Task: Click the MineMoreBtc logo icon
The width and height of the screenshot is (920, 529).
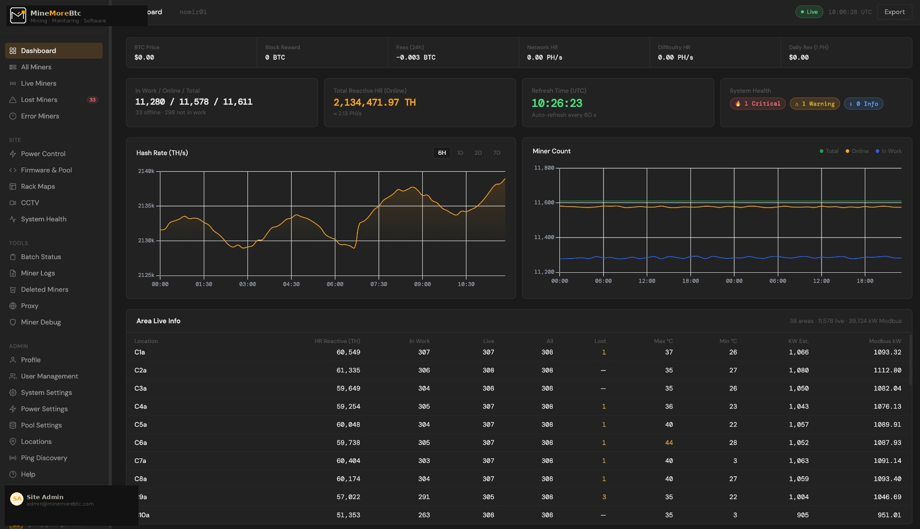Action: click(17, 15)
